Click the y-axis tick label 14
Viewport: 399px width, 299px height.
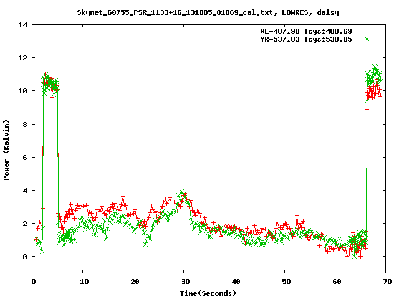[22, 25]
